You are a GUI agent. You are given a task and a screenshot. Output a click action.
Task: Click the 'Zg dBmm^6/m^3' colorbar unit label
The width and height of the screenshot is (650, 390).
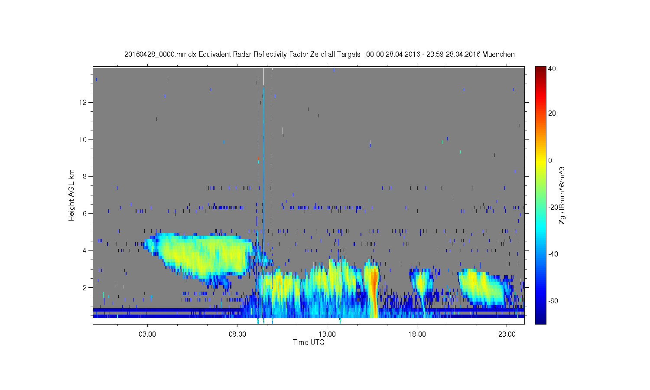(562, 195)
